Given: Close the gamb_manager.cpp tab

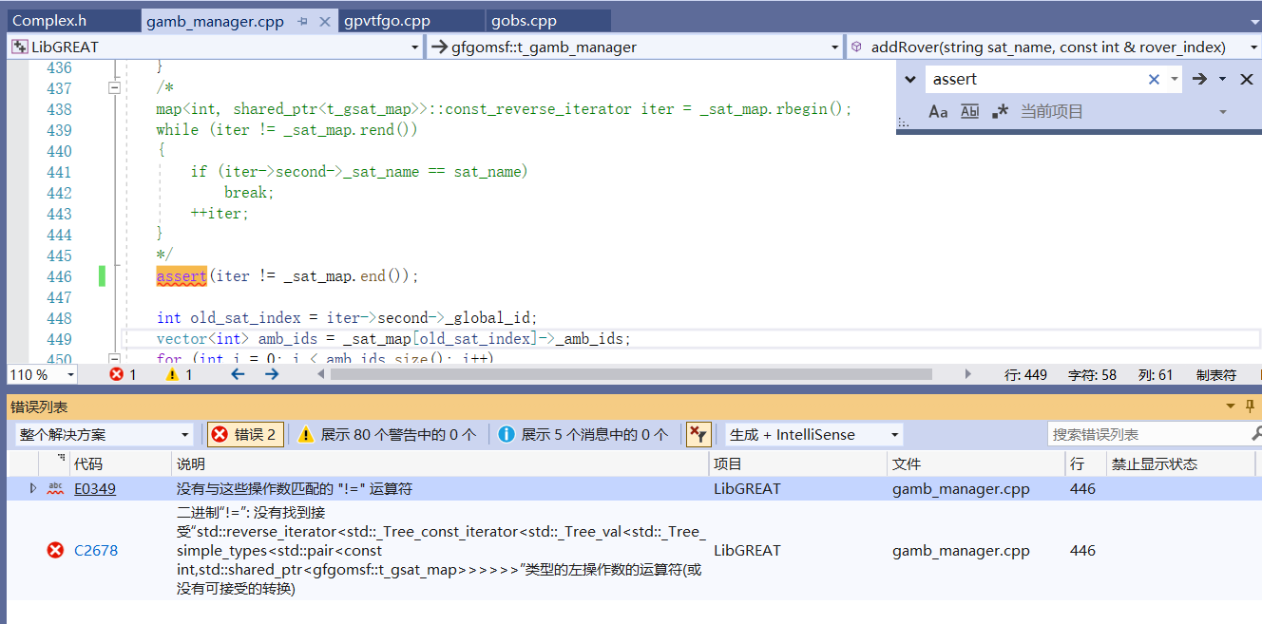Looking at the screenshot, I should coord(325,21).
